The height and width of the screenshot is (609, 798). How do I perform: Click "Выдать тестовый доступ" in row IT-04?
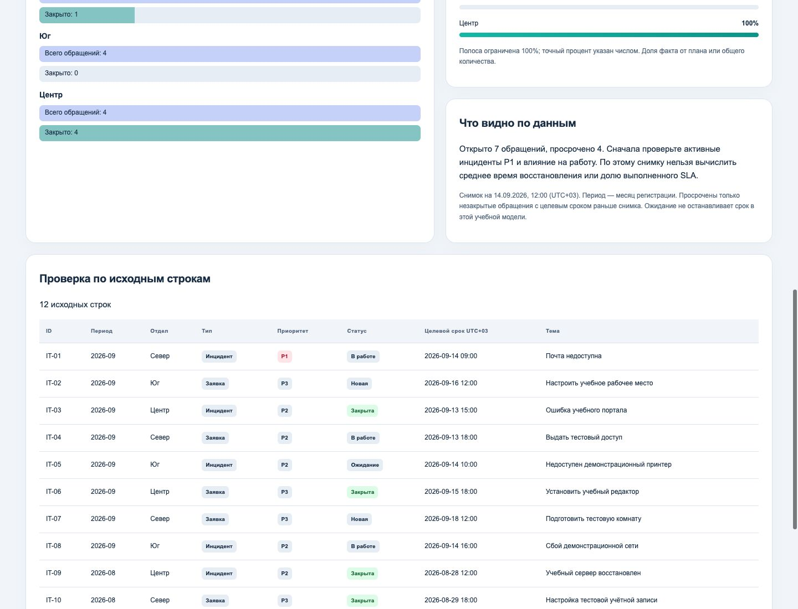pos(584,437)
